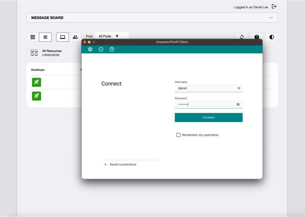Open PCoIP Client settings gear
This screenshot has height=217, width=305.
click(x=90, y=49)
